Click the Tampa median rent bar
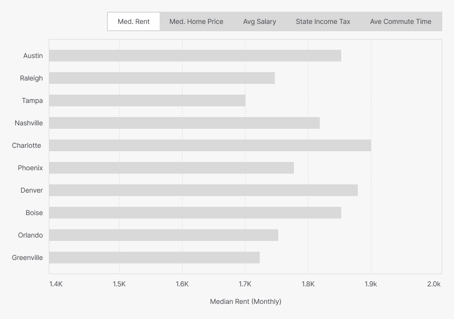454x319 pixels. (x=147, y=100)
